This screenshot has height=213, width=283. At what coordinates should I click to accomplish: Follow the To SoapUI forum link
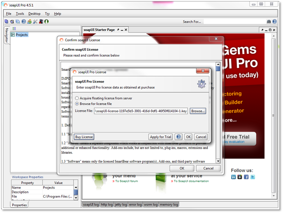127,181
